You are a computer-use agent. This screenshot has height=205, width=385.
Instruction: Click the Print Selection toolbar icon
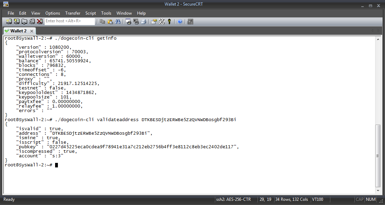[x=136, y=22]
